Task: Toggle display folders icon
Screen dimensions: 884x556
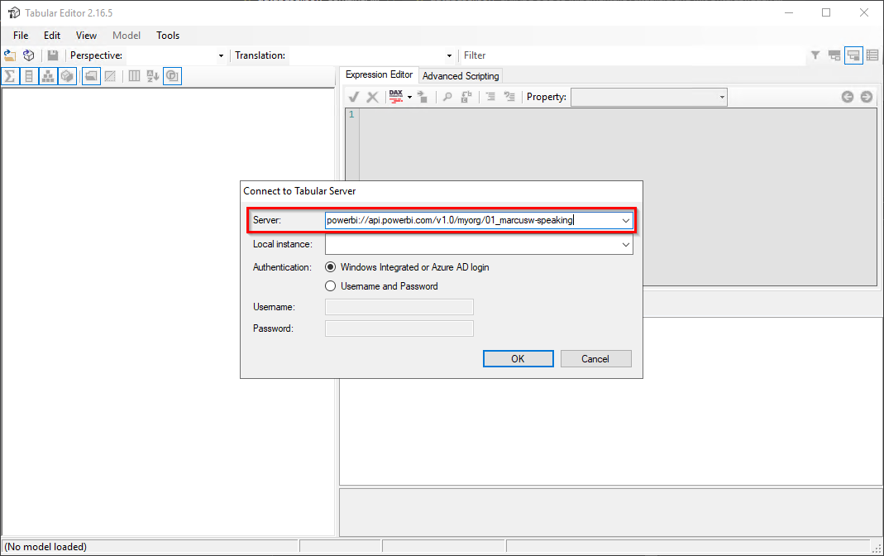Action: tap(91, 76)
